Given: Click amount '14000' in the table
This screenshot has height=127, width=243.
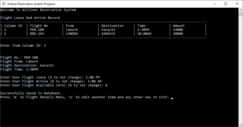Looking at the screenshot, I should (178, 30).
